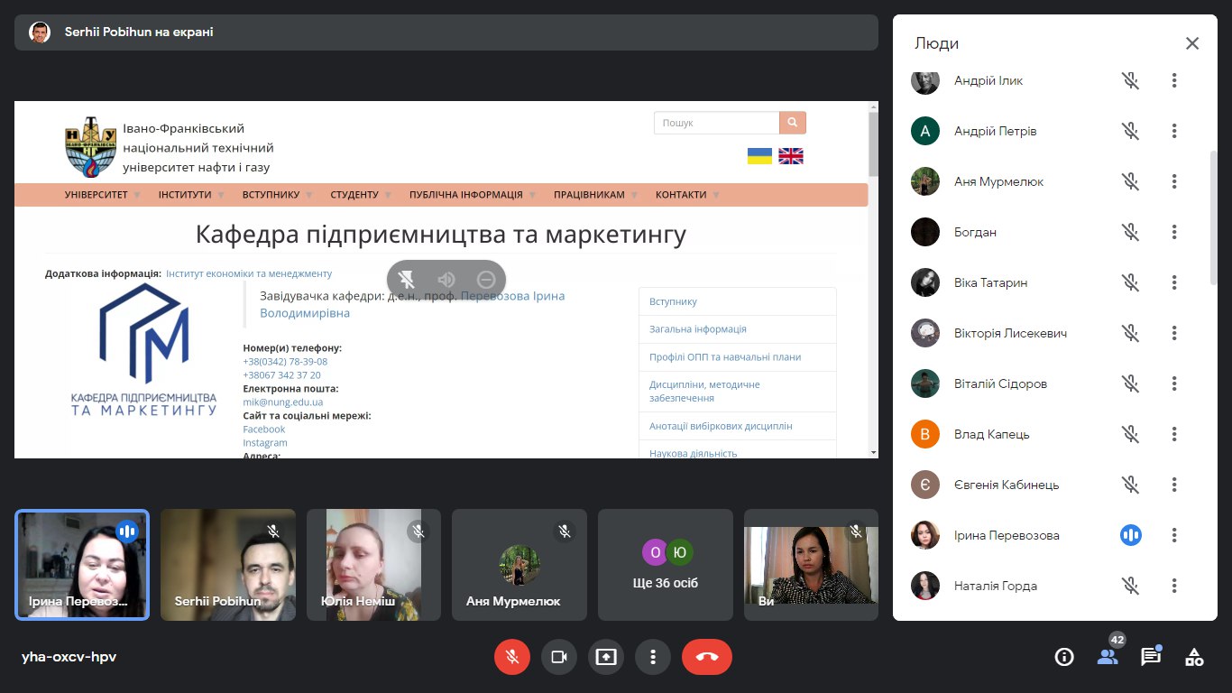The height and width of the screenshot is (693, 1232).
Task: Open the УНІВЕРСИТЕТ menu in shared page
Action: coord(97,194)
